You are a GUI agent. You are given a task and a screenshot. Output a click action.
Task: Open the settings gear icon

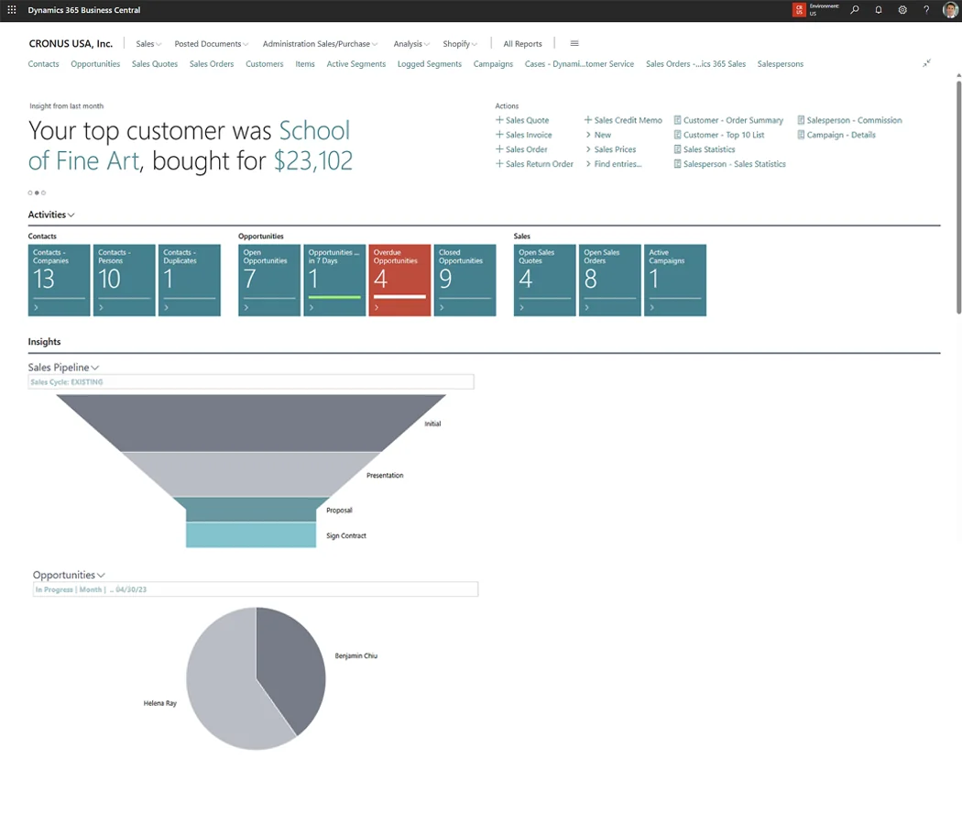coord(902,10)
